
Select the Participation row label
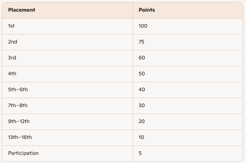pyautogui.click(x=23, y=153)
